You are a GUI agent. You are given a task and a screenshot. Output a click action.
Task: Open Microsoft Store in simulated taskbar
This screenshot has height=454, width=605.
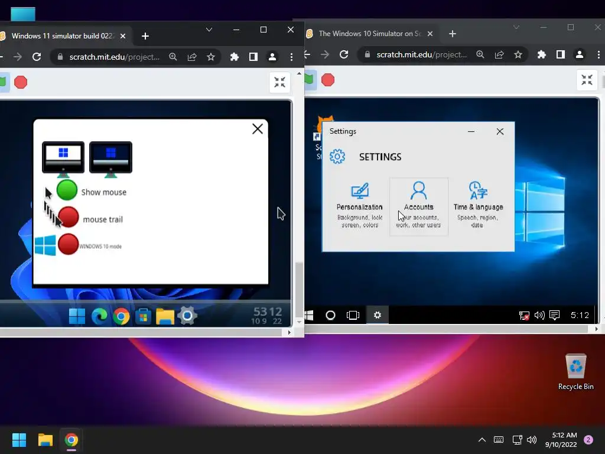pyautogui.click(x=143, y=316)
